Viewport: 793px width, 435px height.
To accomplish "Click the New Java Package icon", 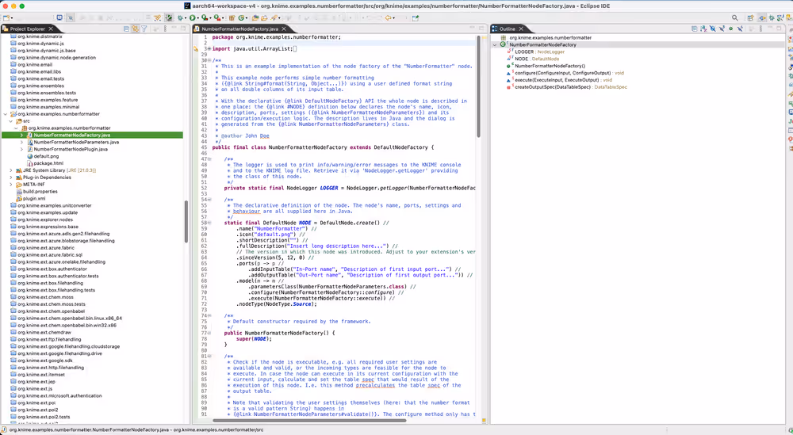I will click(x=232, y=17).
